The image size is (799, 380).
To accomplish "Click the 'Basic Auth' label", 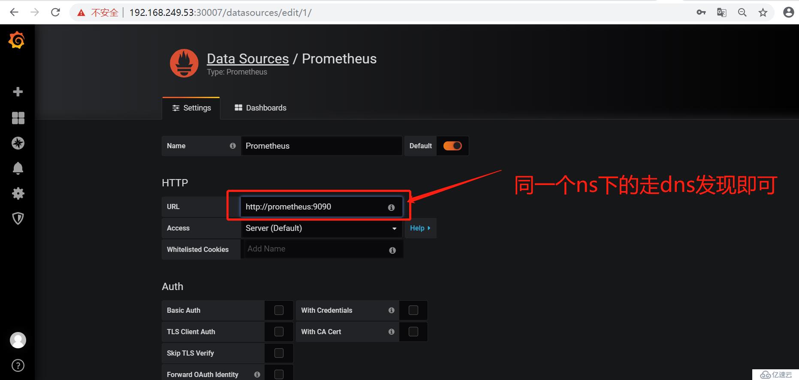I will (x=184, y=310).
